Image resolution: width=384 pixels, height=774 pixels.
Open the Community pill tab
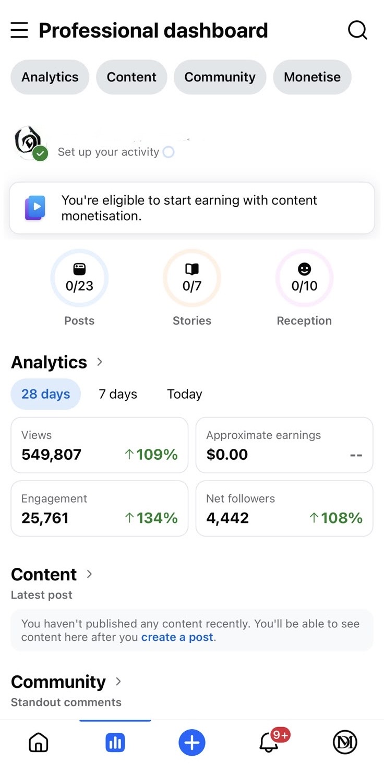pos(220,77)
